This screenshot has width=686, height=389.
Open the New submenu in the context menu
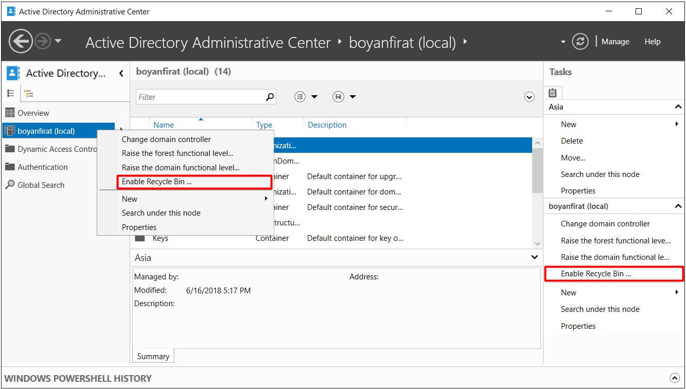click(195, 199)
